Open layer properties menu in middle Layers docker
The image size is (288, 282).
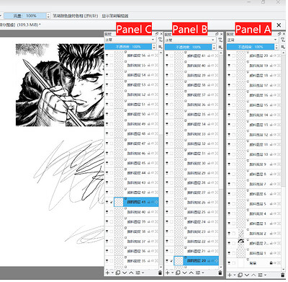point(198,273)
